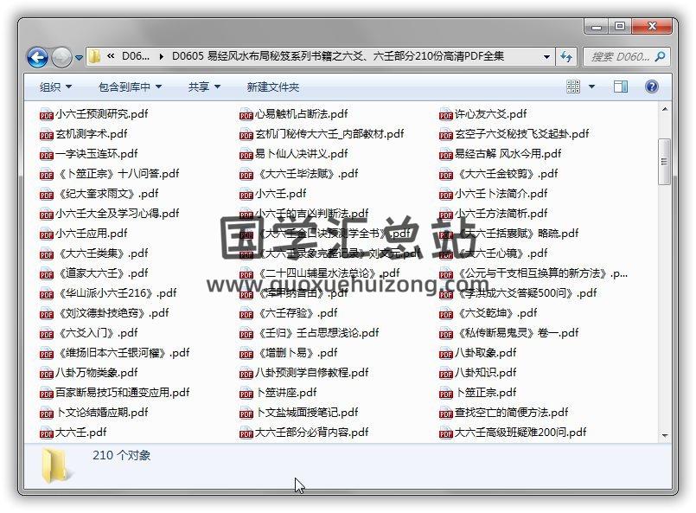
Task: Select PDF icon of 小六壬大全及学习心得.pdf
Action: click(x=46, y=215)
